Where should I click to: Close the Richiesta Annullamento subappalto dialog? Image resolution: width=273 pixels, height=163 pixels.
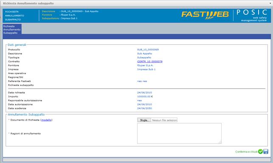pyautogui.click(x=270, y=3)
